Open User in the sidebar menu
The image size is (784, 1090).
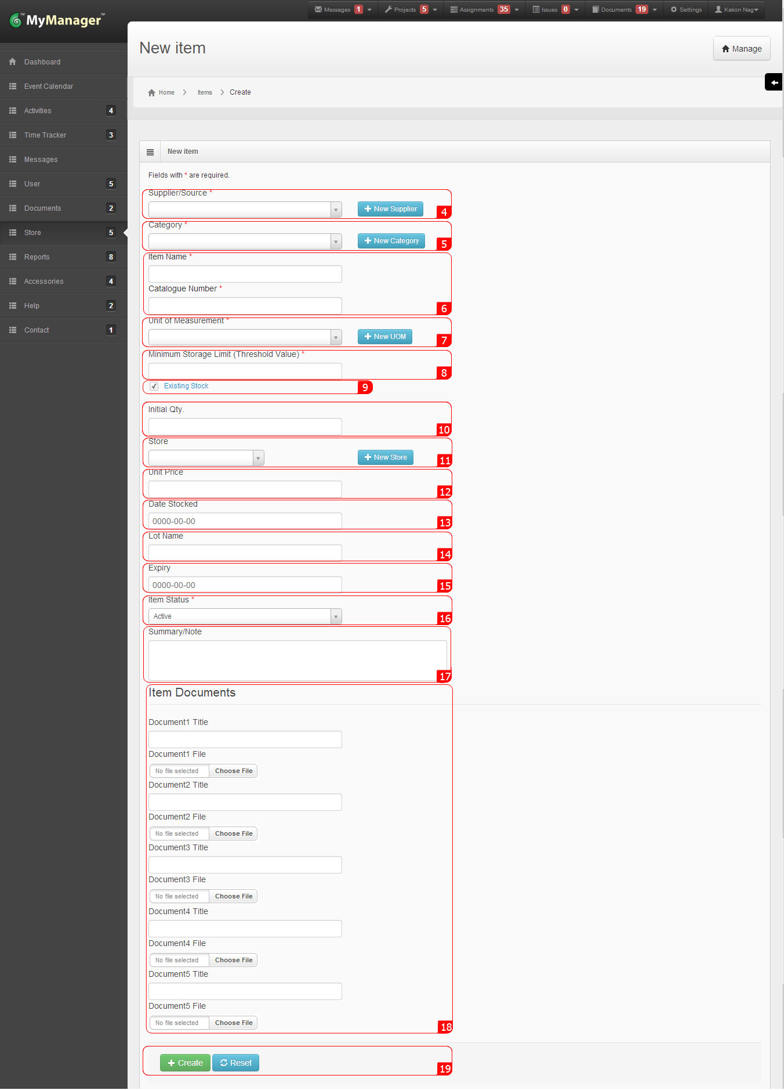[64, 184]
